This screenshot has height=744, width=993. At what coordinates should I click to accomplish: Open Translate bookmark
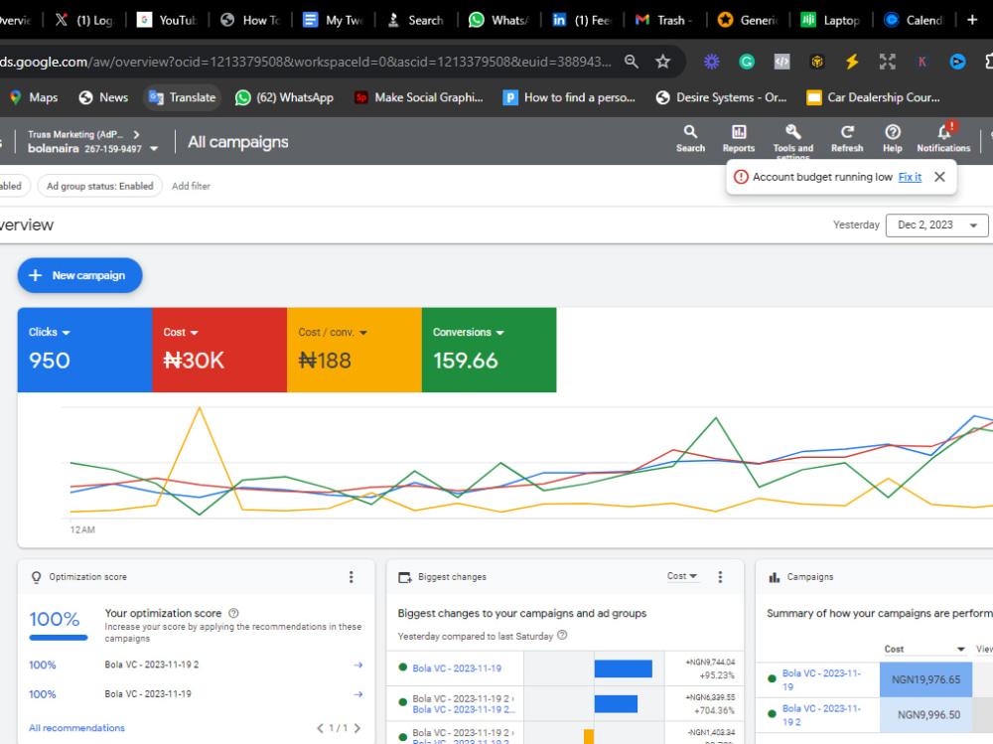pyautogui.click(x=183, y=97)
